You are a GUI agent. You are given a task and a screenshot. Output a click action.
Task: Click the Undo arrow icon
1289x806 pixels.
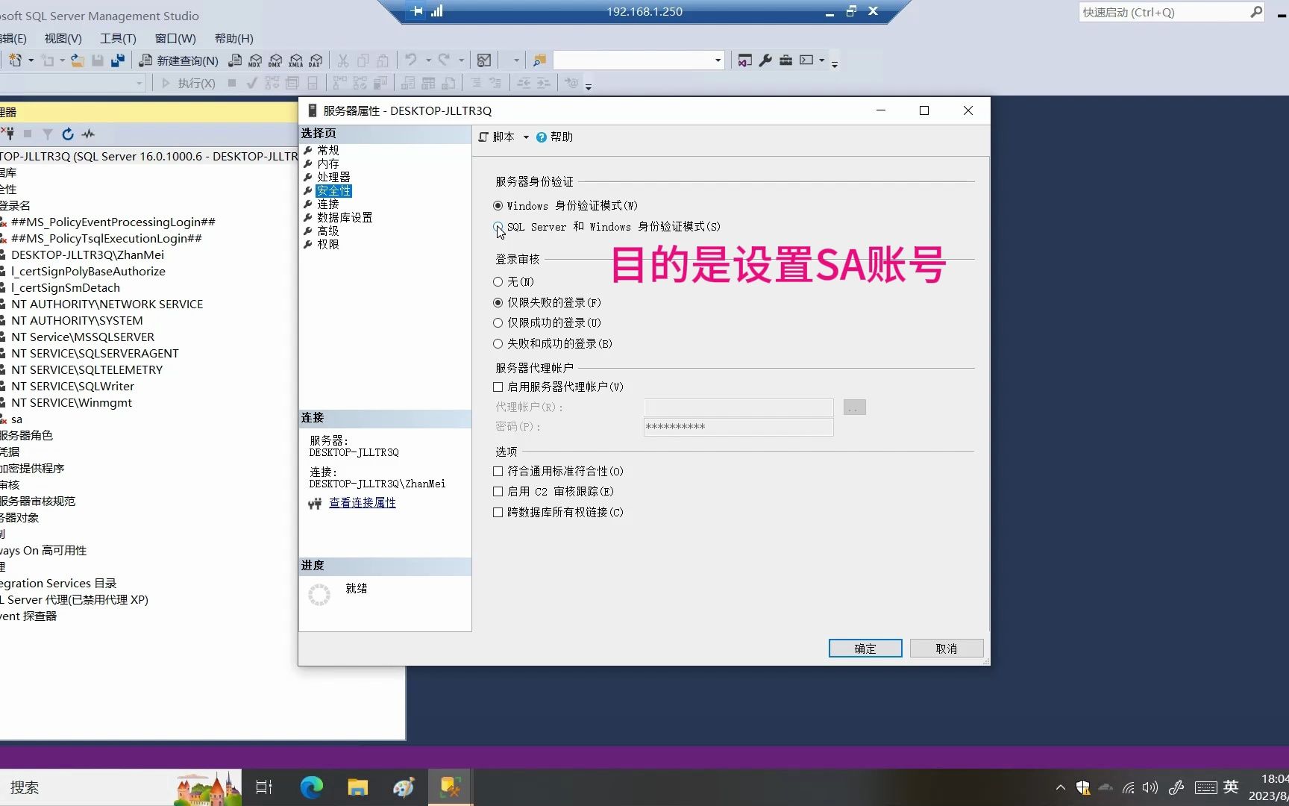[x=411, y=60]
